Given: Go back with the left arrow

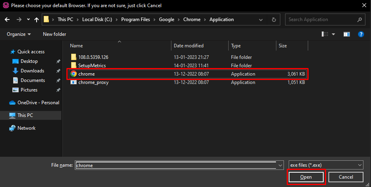Looking at the screenshot, I should click(x=7, y=19).
